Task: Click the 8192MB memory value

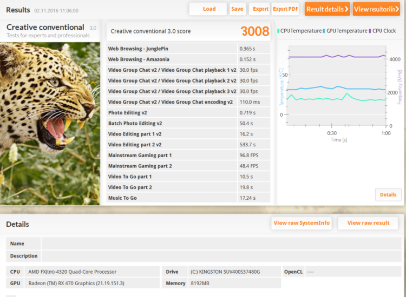Action: pyautogui.click(x=200, y=283)
